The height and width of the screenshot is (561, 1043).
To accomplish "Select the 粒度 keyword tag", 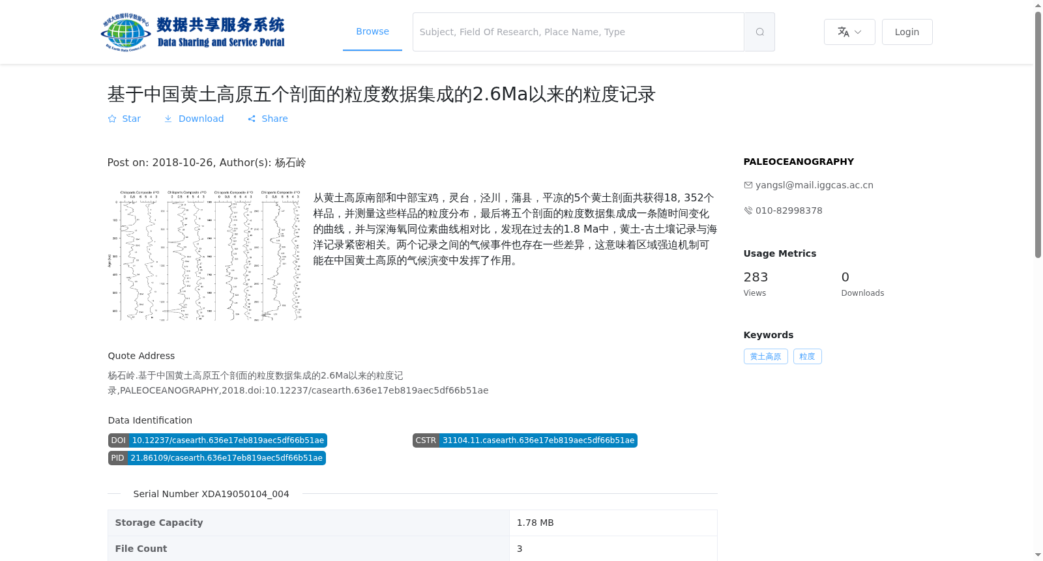I will coord(807,356).
